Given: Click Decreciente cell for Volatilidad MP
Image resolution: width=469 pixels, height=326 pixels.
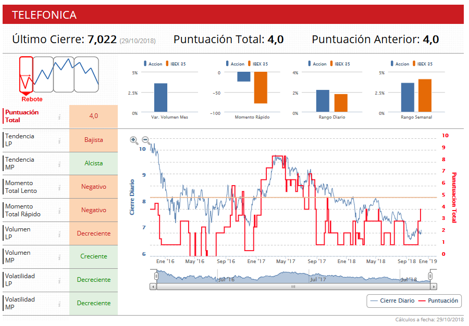Looking at the screenshot, I should (x=94, y=303).
